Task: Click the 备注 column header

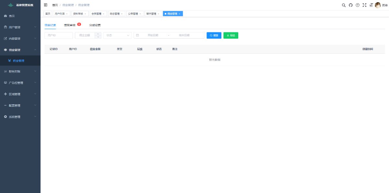Action: point(175,49)
